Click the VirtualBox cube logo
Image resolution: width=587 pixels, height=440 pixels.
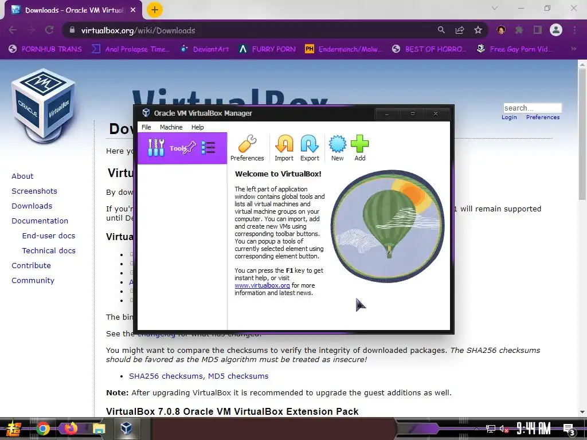point(43,105)
